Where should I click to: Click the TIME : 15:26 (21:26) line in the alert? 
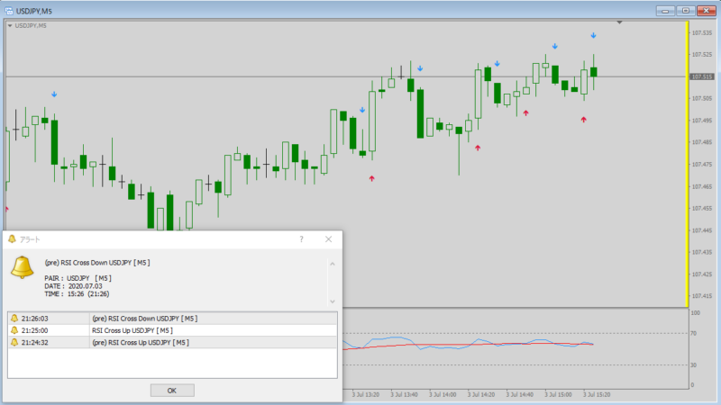[77, 294]
